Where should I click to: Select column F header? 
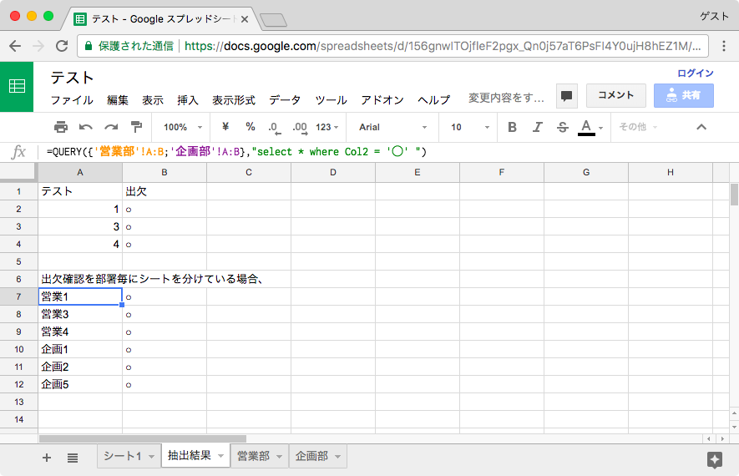pyautogui.click(x=502, y=173)
